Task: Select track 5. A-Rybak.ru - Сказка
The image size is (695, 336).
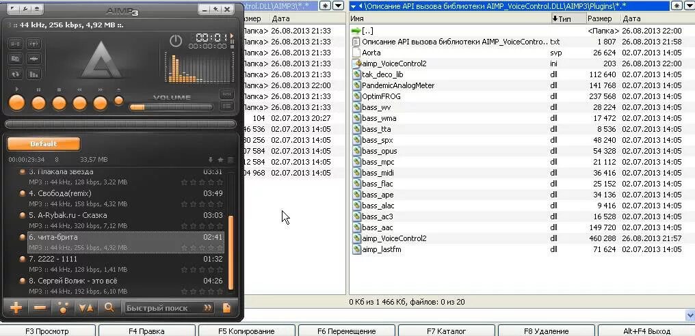Action: (x=126, y=220)
